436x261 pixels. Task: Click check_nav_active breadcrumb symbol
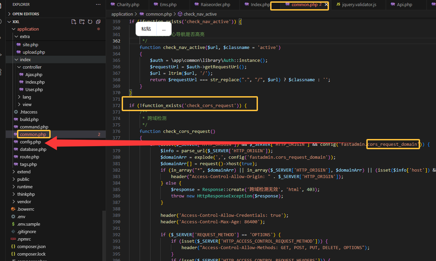pyautogui.click(x=200, y=14)
